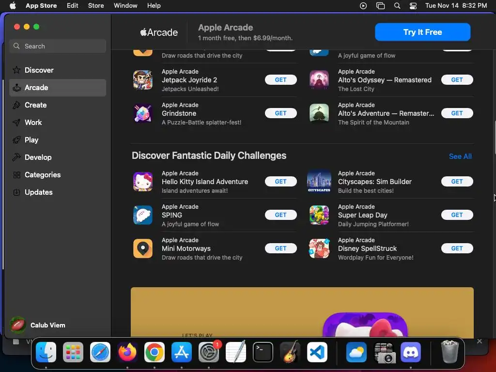Open Image Capture from the Dock
This screenshot has width=496, height=372.
(x=384, y=352)
